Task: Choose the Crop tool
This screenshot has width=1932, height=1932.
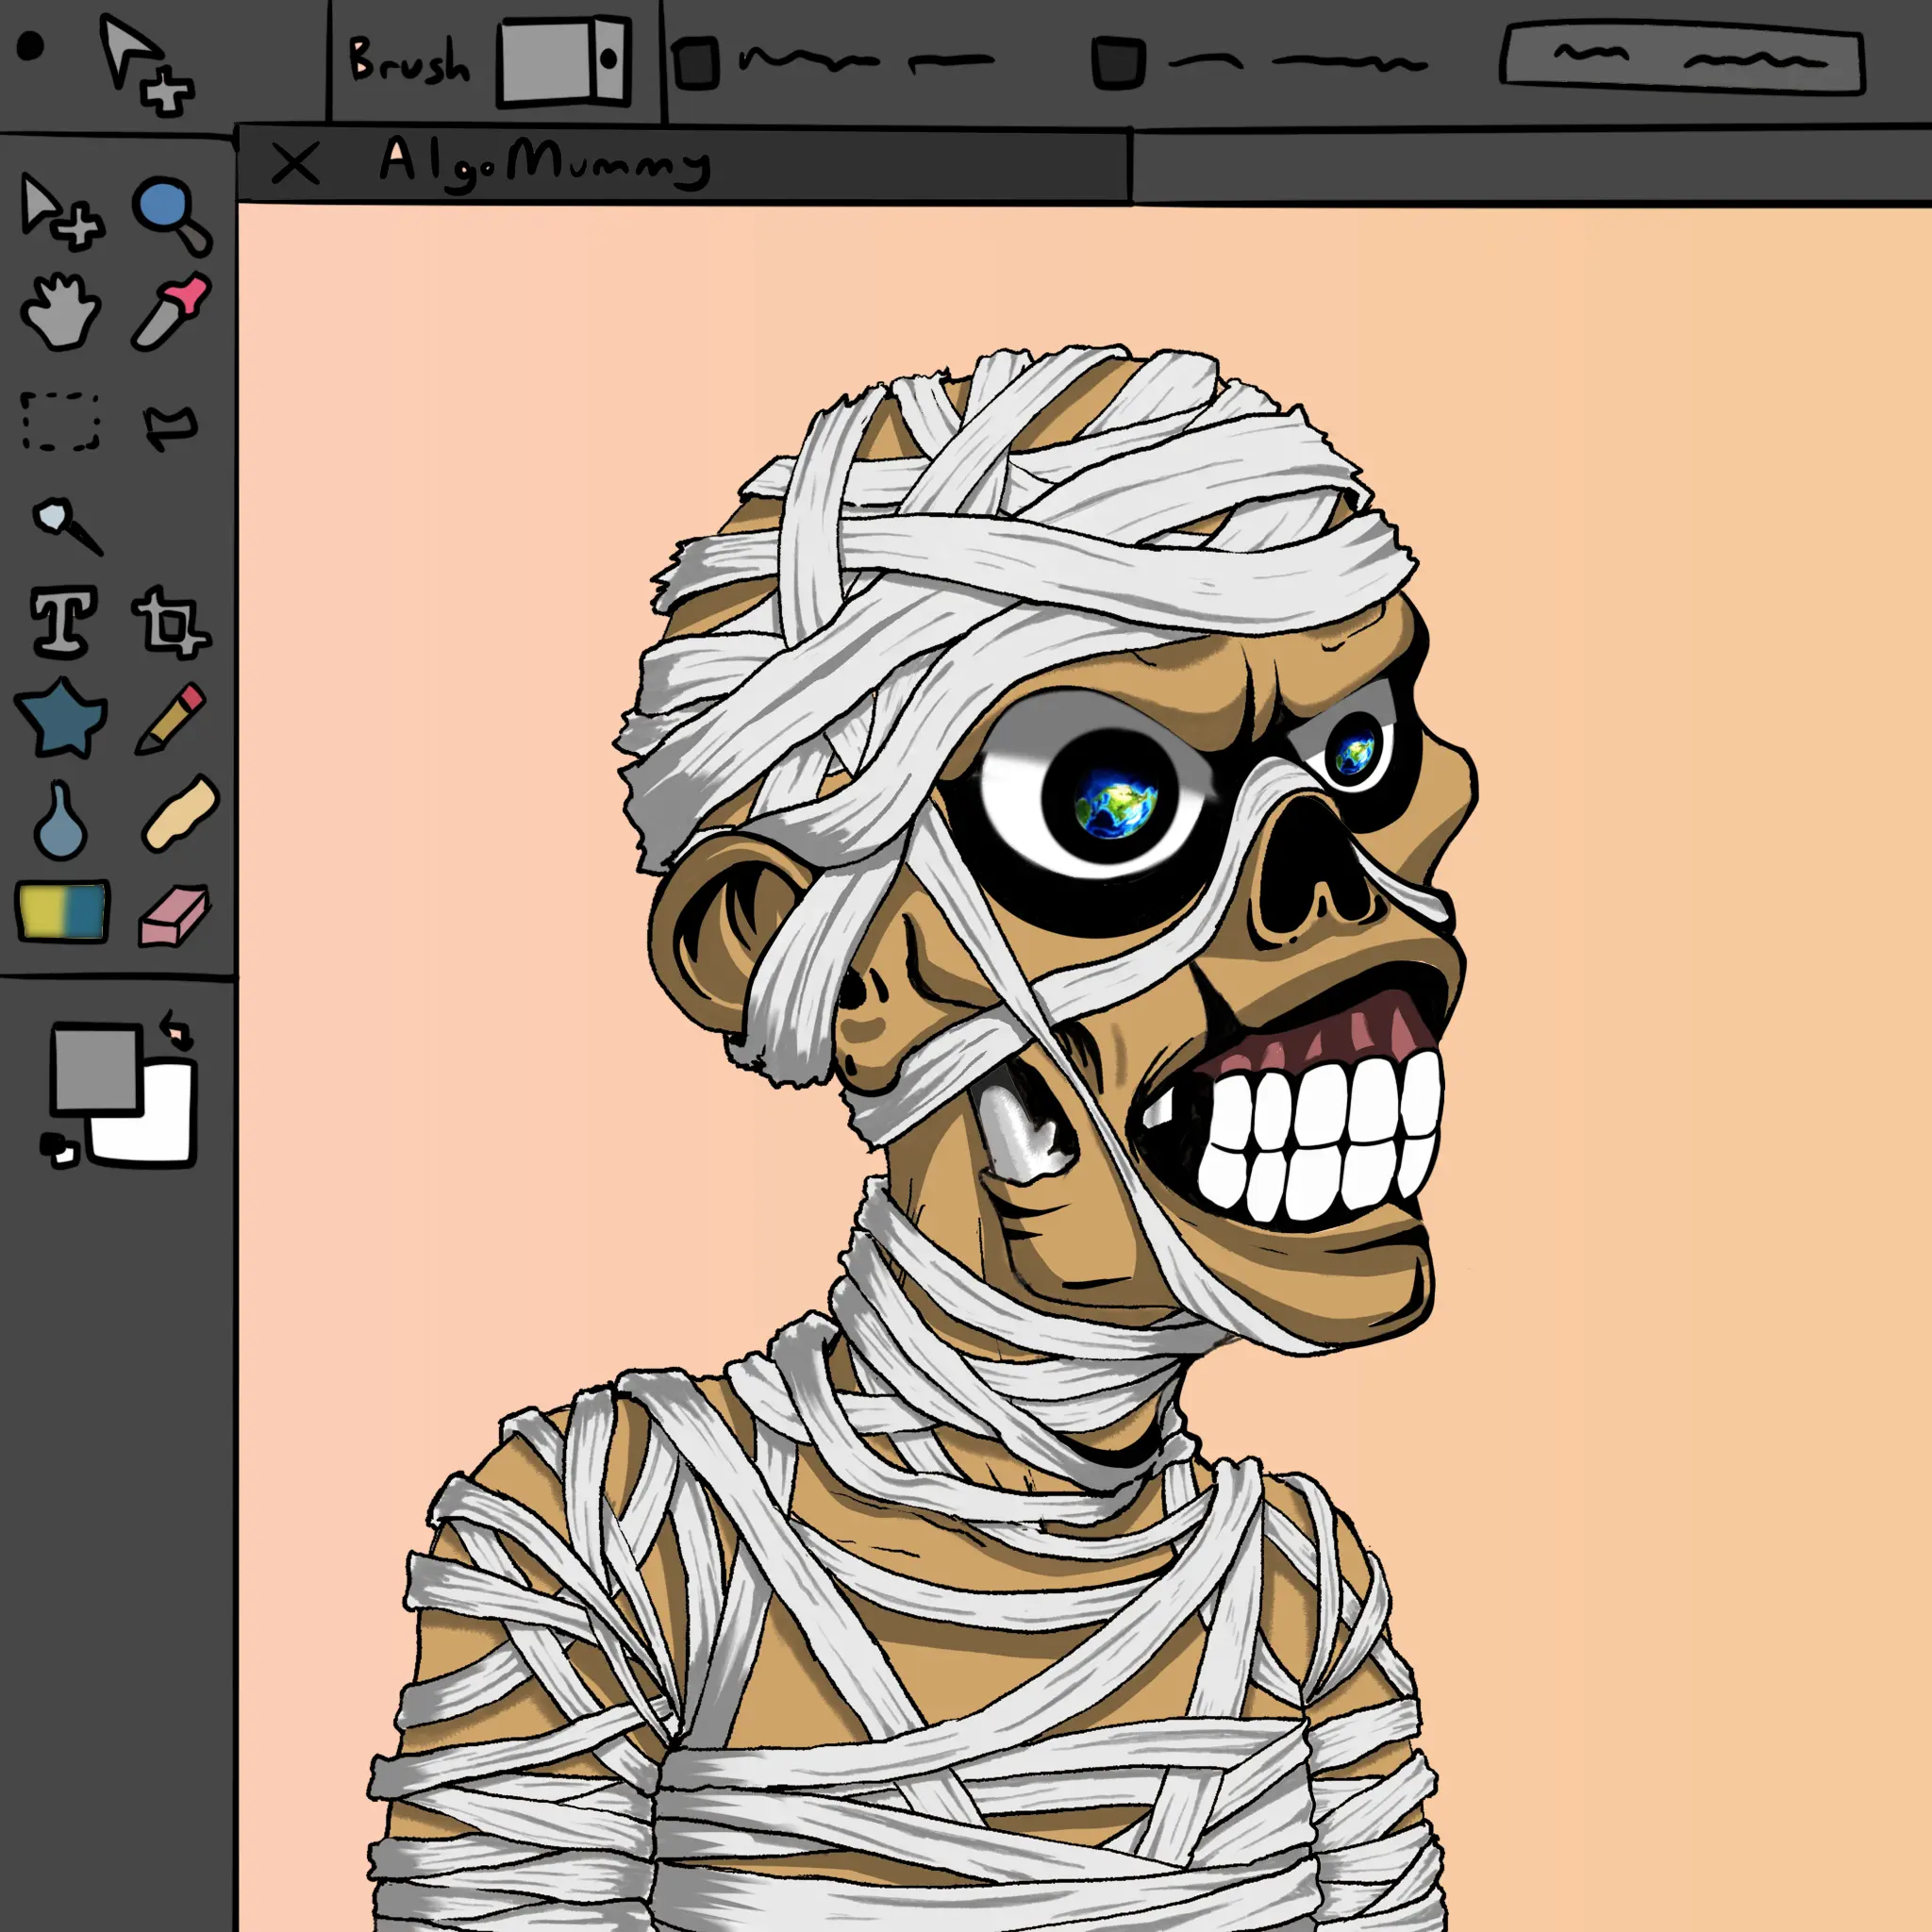Action: (x=170, y=623)
